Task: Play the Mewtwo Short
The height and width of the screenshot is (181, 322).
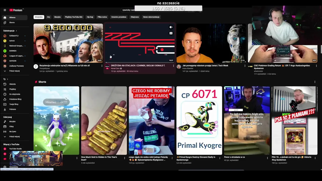Action: 56,120
